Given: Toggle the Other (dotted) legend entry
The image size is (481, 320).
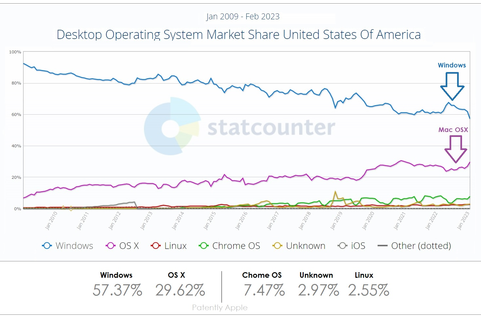Looking at the screenshot, I should pos(421,246).
